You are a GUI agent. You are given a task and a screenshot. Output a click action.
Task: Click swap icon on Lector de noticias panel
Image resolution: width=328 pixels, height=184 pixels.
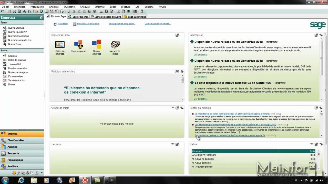321,108
